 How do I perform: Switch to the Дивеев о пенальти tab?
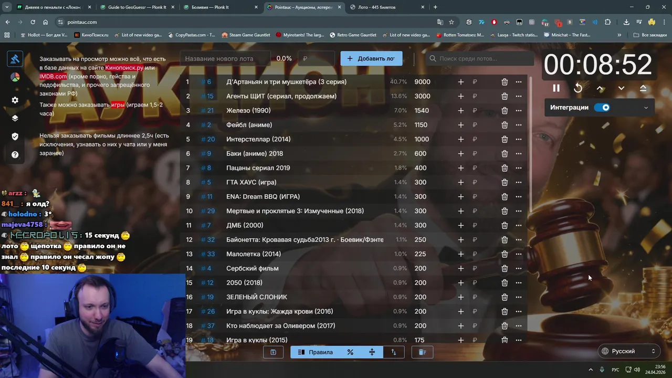[54, 7]
